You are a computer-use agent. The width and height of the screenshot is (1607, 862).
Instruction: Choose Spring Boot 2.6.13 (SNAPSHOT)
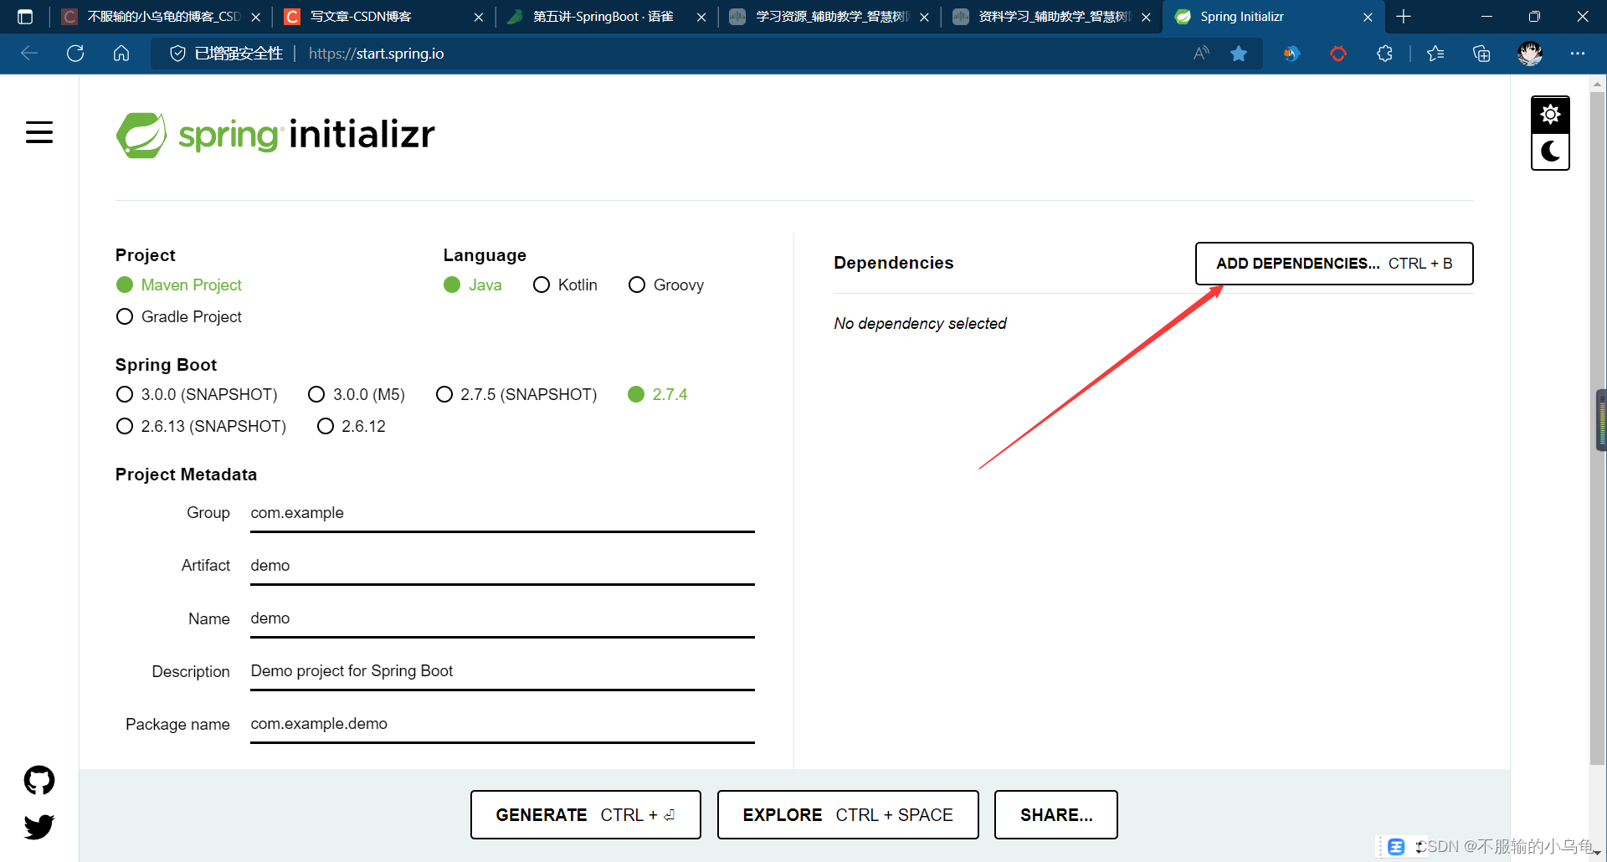coord(201,427)
